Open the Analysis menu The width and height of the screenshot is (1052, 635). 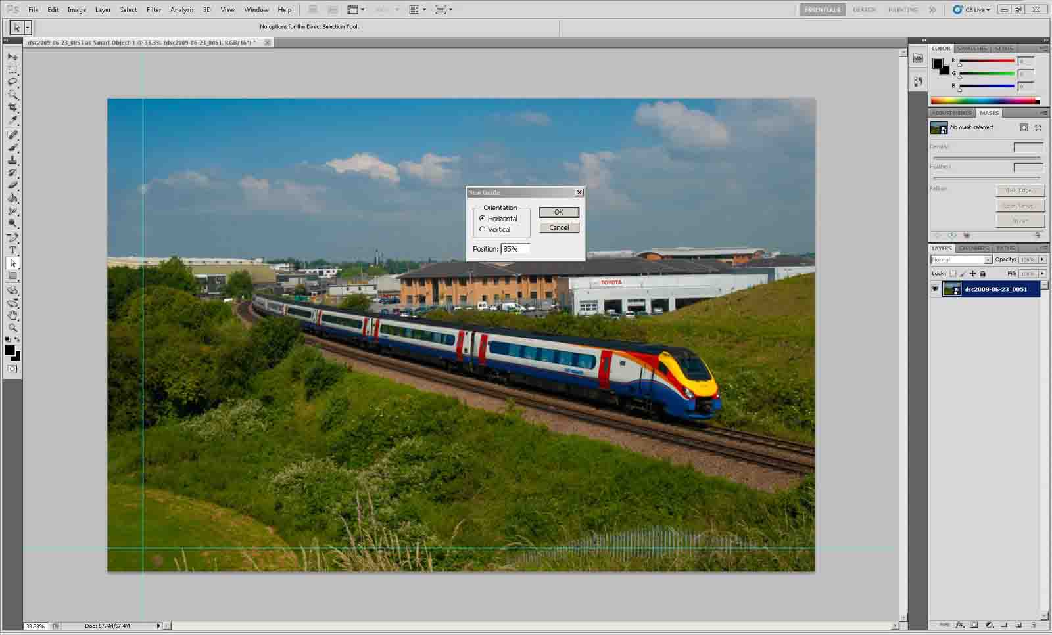coord(182,10)
